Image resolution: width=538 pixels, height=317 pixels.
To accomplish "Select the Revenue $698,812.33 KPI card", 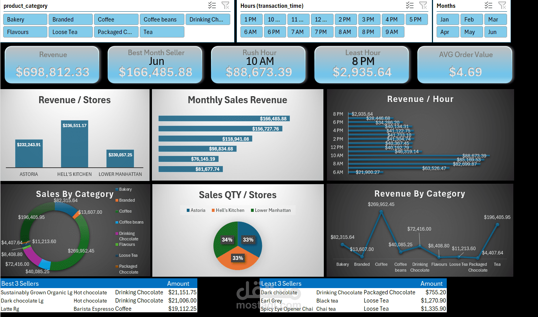I will [52, 65].
